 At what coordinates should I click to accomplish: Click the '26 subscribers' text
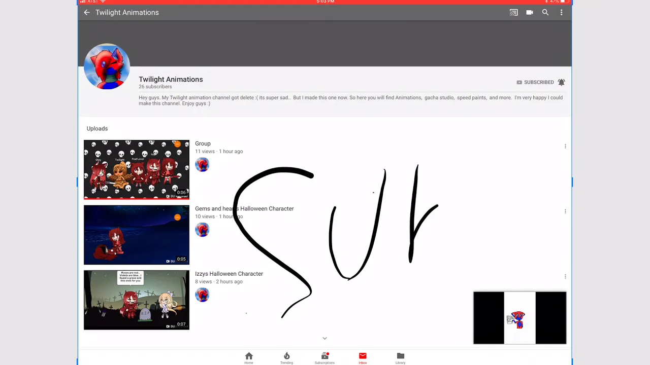pos(155,87)
